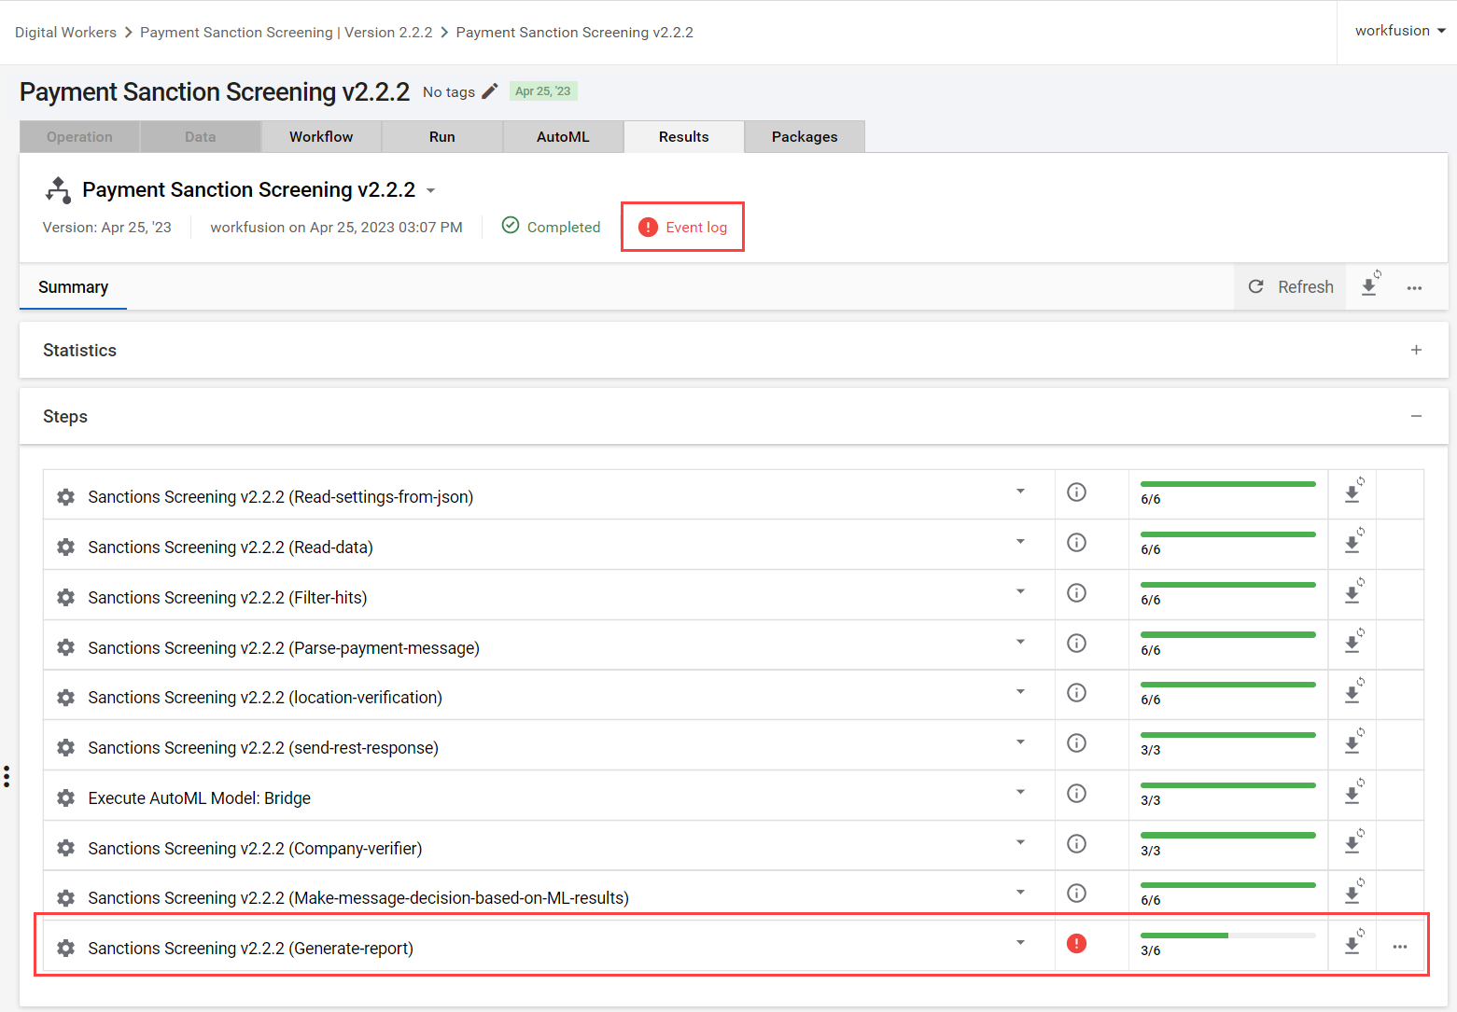Open info icon for Filter-hits step
Image resolution: width=1457 pixels, height=1012 pixels.
pos(1076,593)
